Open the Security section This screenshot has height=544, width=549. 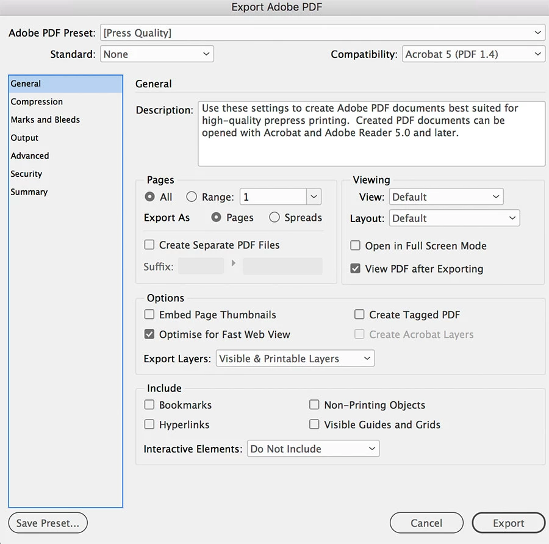pyautogui.click(x=65, y=174)
